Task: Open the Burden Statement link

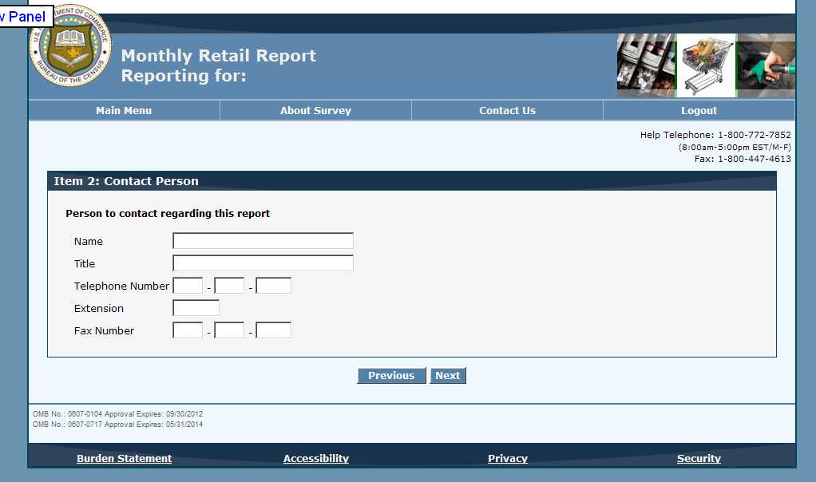Action: click(x=124, y=459)
